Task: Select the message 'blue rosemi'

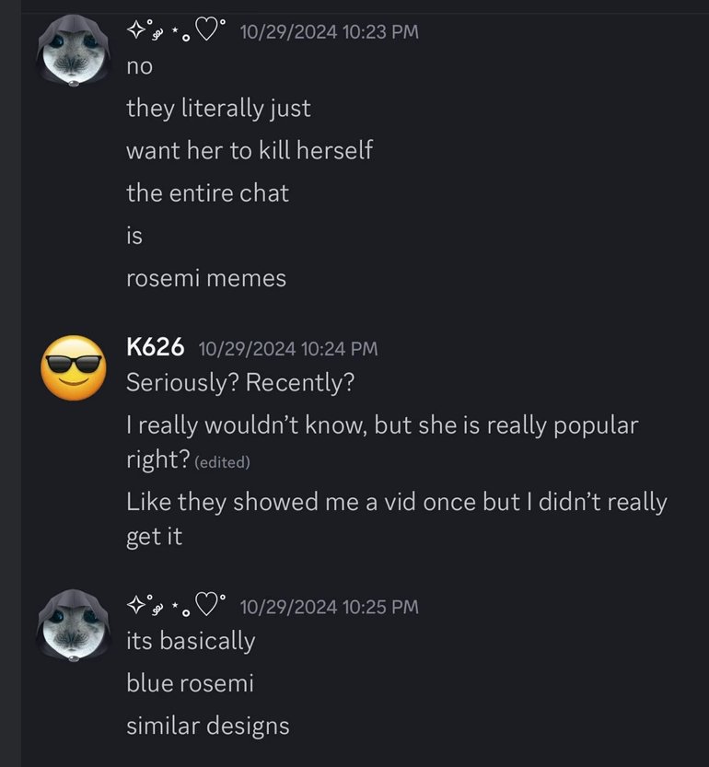Action: pyautogui.click(x=190, y=683)
